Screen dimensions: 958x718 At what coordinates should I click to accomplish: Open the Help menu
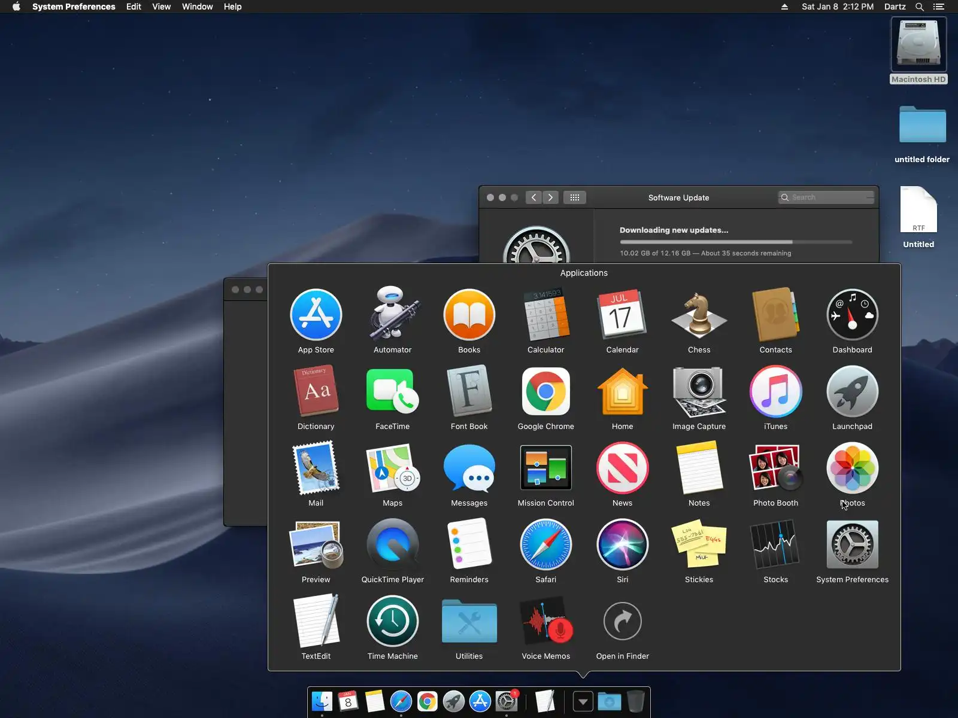point(233,7)
